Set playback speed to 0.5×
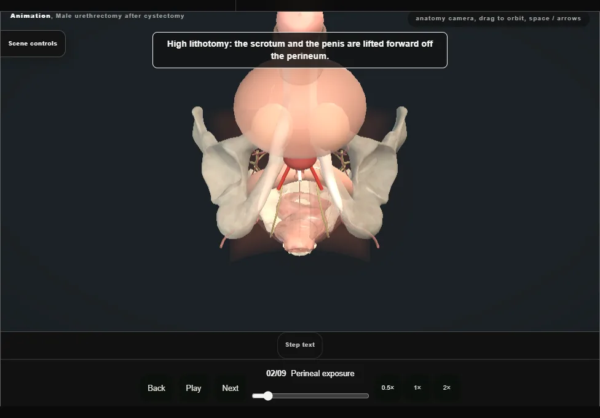 tap(388, 388)
